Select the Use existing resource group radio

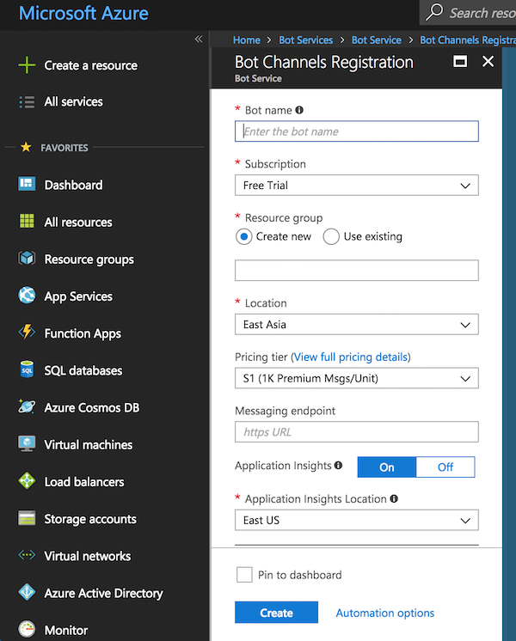tap(331, 236)
